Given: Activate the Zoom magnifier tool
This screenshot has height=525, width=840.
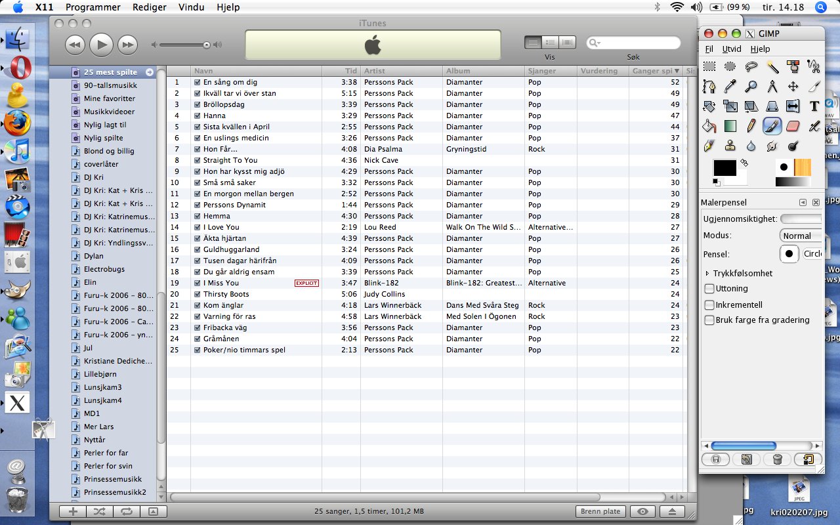Looking at the screenshot, I should tap(751, 86).
